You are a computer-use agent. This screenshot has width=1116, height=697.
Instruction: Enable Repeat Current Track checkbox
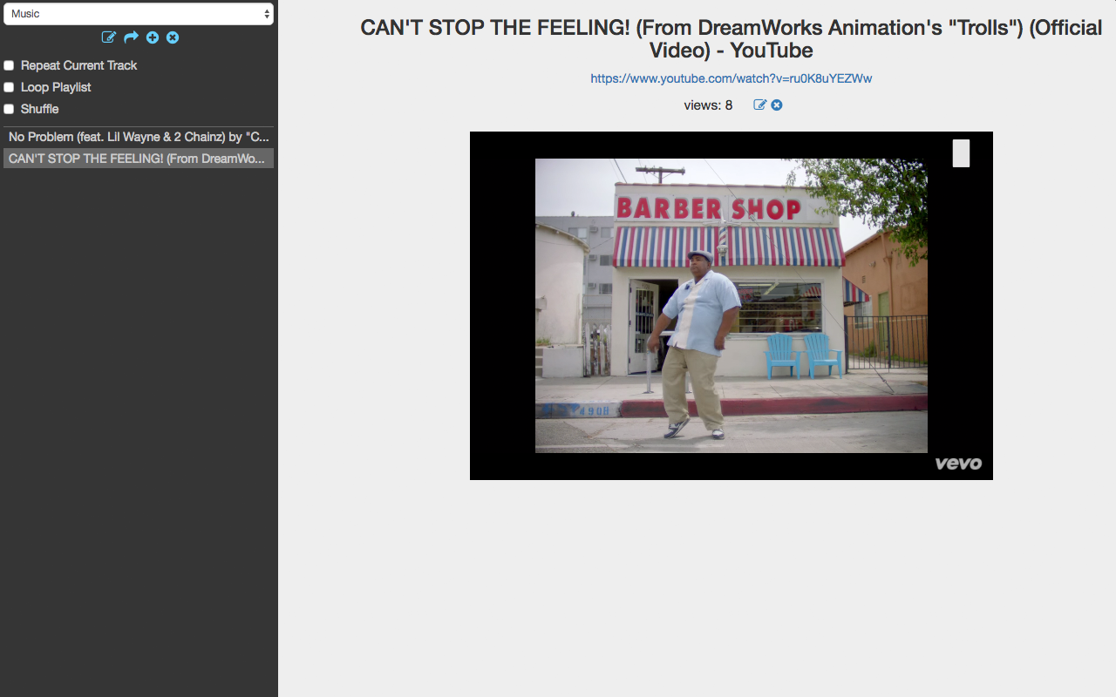[9, 65]
